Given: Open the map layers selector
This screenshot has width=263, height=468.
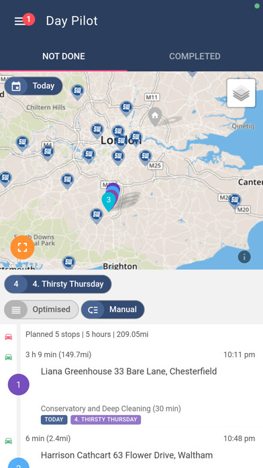Looking at the screenshot, I should point(241,93).
